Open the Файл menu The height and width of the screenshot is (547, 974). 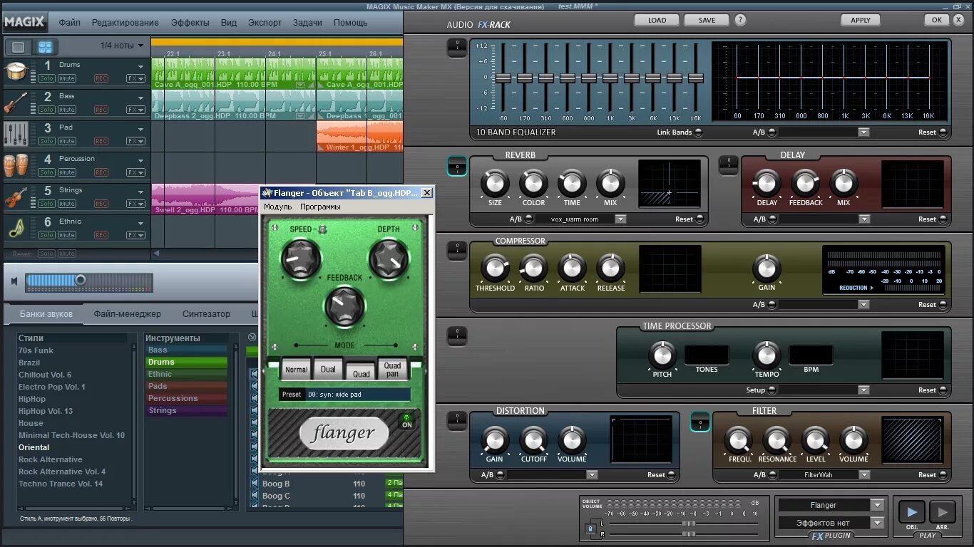69,23
